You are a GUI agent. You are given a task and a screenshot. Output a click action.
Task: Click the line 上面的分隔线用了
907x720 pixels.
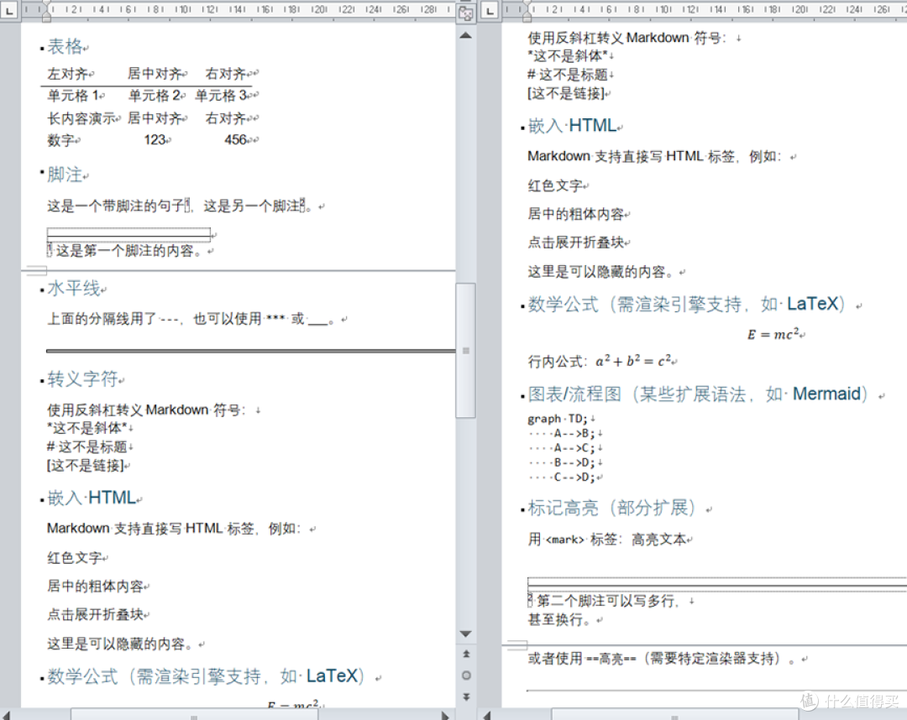191,319
